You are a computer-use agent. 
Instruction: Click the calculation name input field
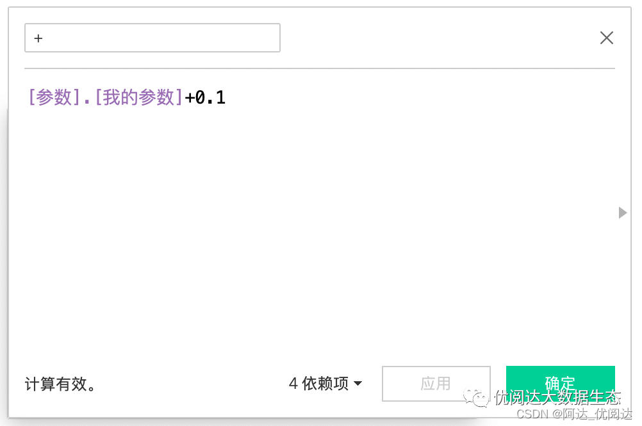click(x=152, y=38)
